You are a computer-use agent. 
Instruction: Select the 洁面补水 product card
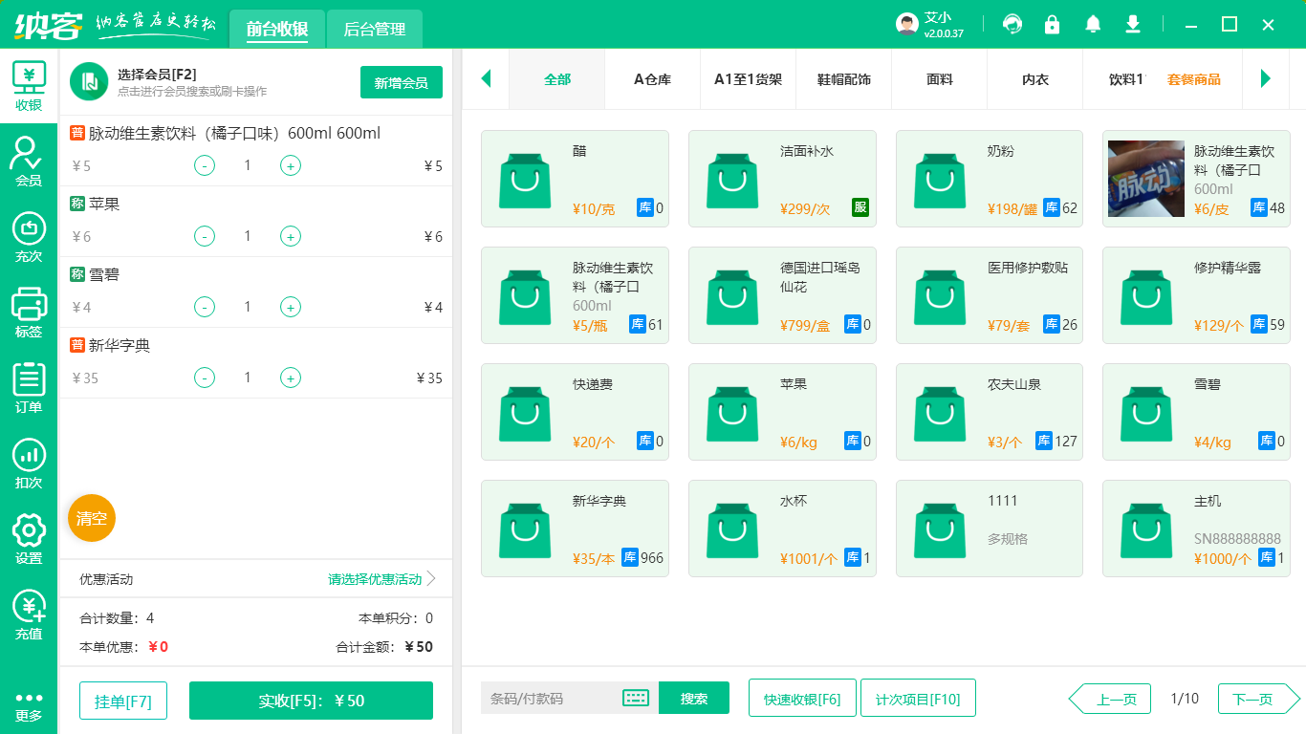(782, 179)
